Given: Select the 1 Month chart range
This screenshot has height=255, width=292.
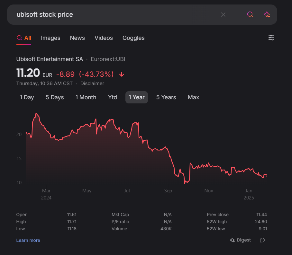Looking at the screenshot, I should pos(86,97).
